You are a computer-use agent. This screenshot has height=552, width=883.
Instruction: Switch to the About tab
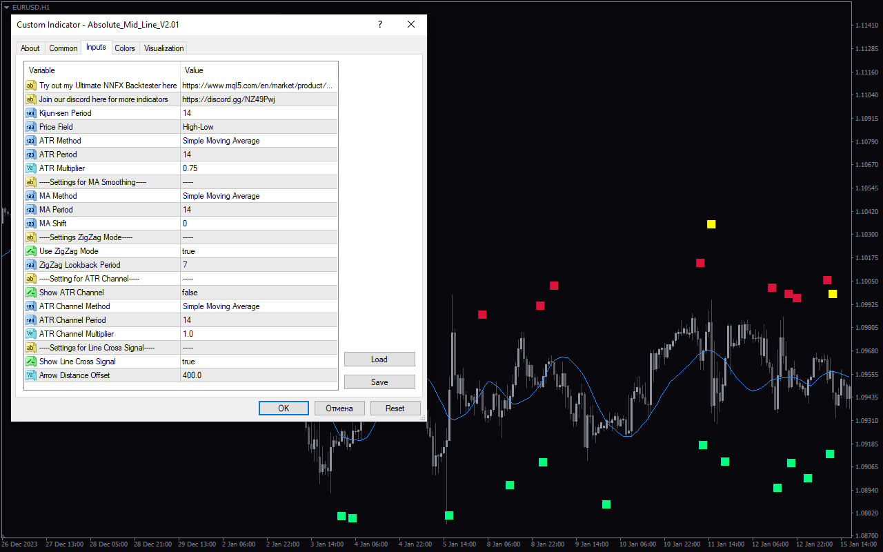(x=30, y=48)
